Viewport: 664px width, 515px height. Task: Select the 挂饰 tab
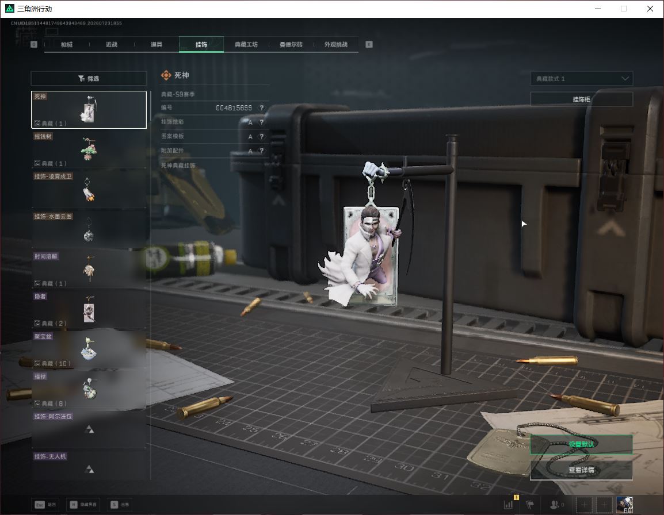[201, 44]
